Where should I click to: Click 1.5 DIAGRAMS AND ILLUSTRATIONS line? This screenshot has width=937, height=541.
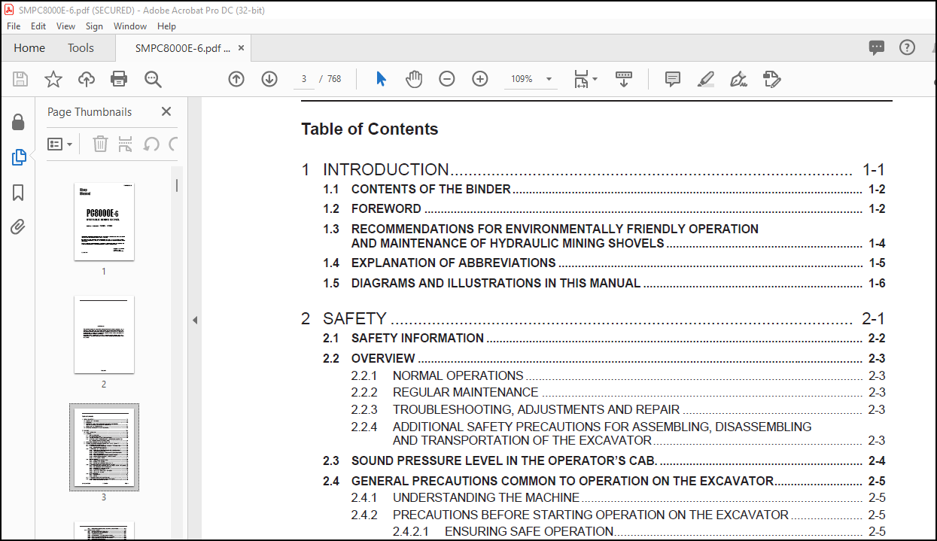604,284
